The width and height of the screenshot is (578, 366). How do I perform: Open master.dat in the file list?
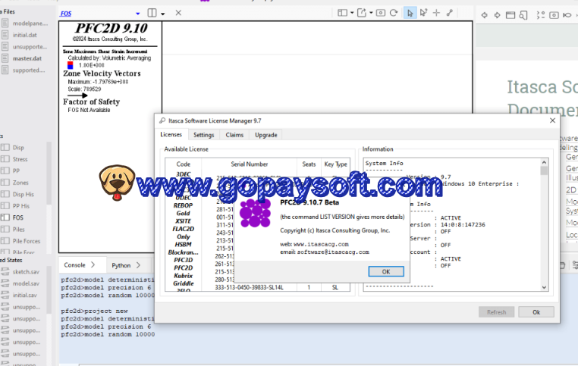pyautogui.click(x=27, y=58)
